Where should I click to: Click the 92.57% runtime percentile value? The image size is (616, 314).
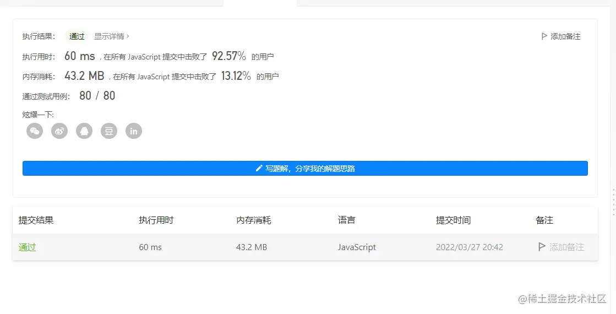coord(229,56)
